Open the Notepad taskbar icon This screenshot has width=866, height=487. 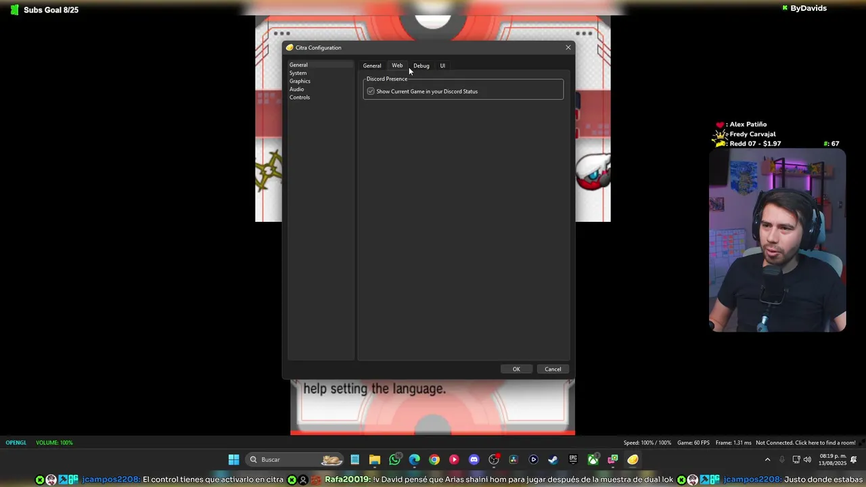point(355,460)
